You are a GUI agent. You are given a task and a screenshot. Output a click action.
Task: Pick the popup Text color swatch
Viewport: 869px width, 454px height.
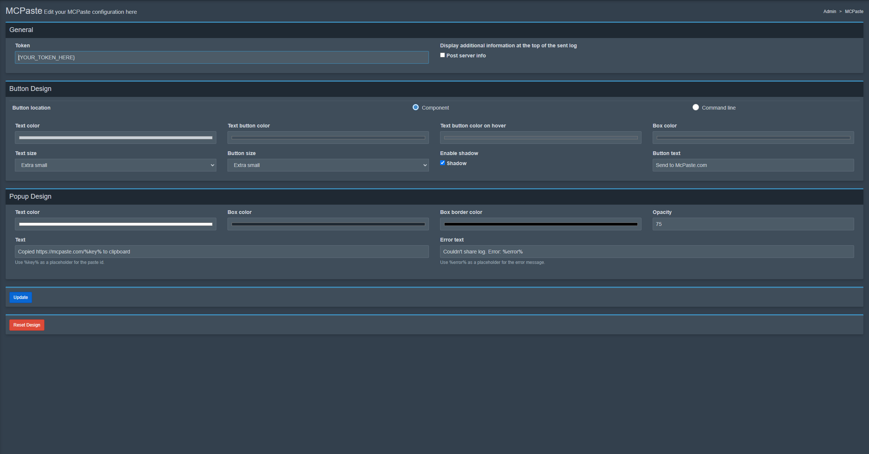(x=115, y=224)
